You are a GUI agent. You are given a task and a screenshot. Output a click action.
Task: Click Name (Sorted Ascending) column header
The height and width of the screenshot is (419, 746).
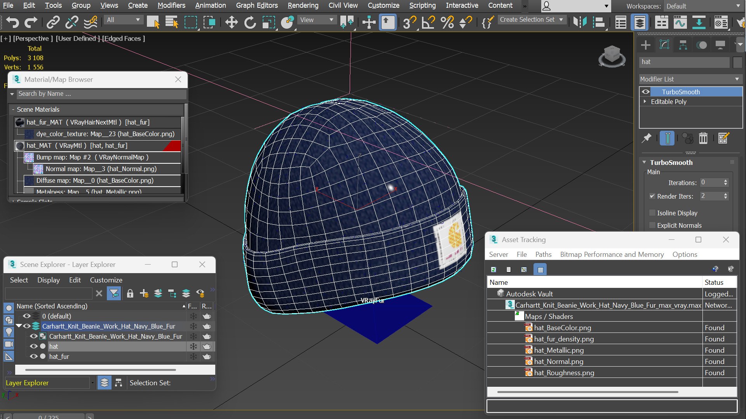[100, 306]
